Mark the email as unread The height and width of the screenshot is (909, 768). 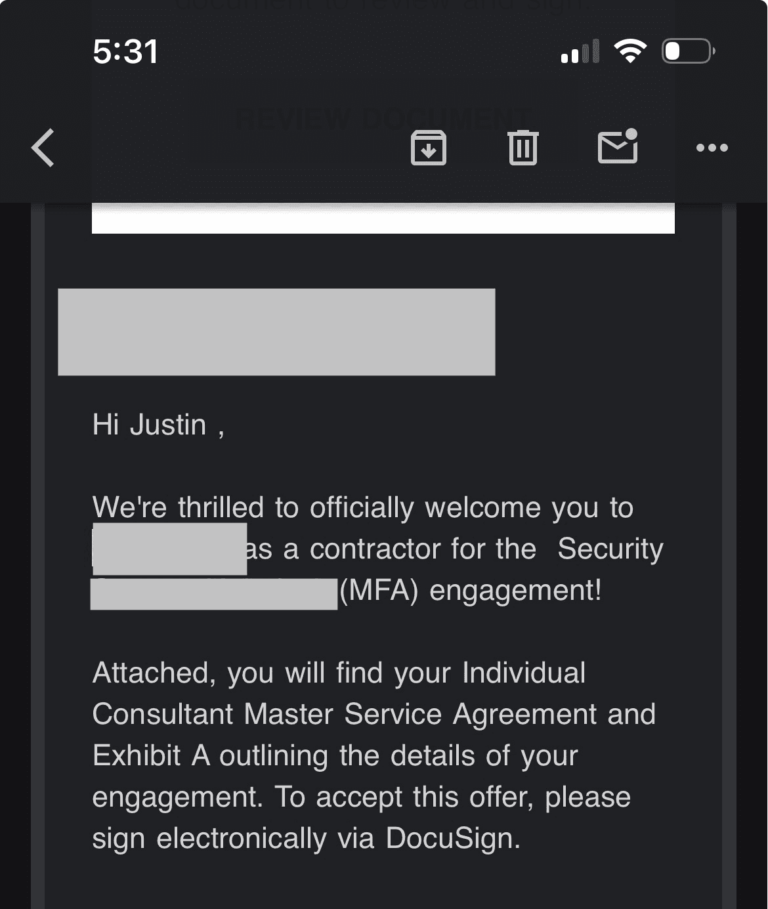click(x=618, y=146)
